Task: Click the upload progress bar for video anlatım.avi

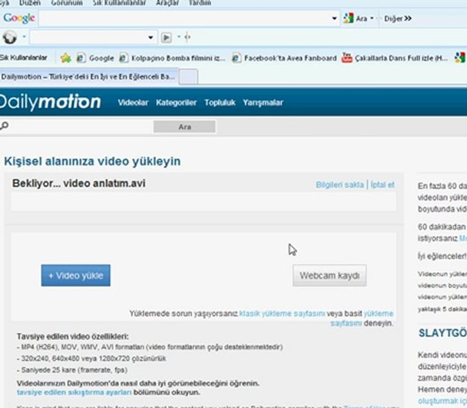Action: [x=204, y=202]
